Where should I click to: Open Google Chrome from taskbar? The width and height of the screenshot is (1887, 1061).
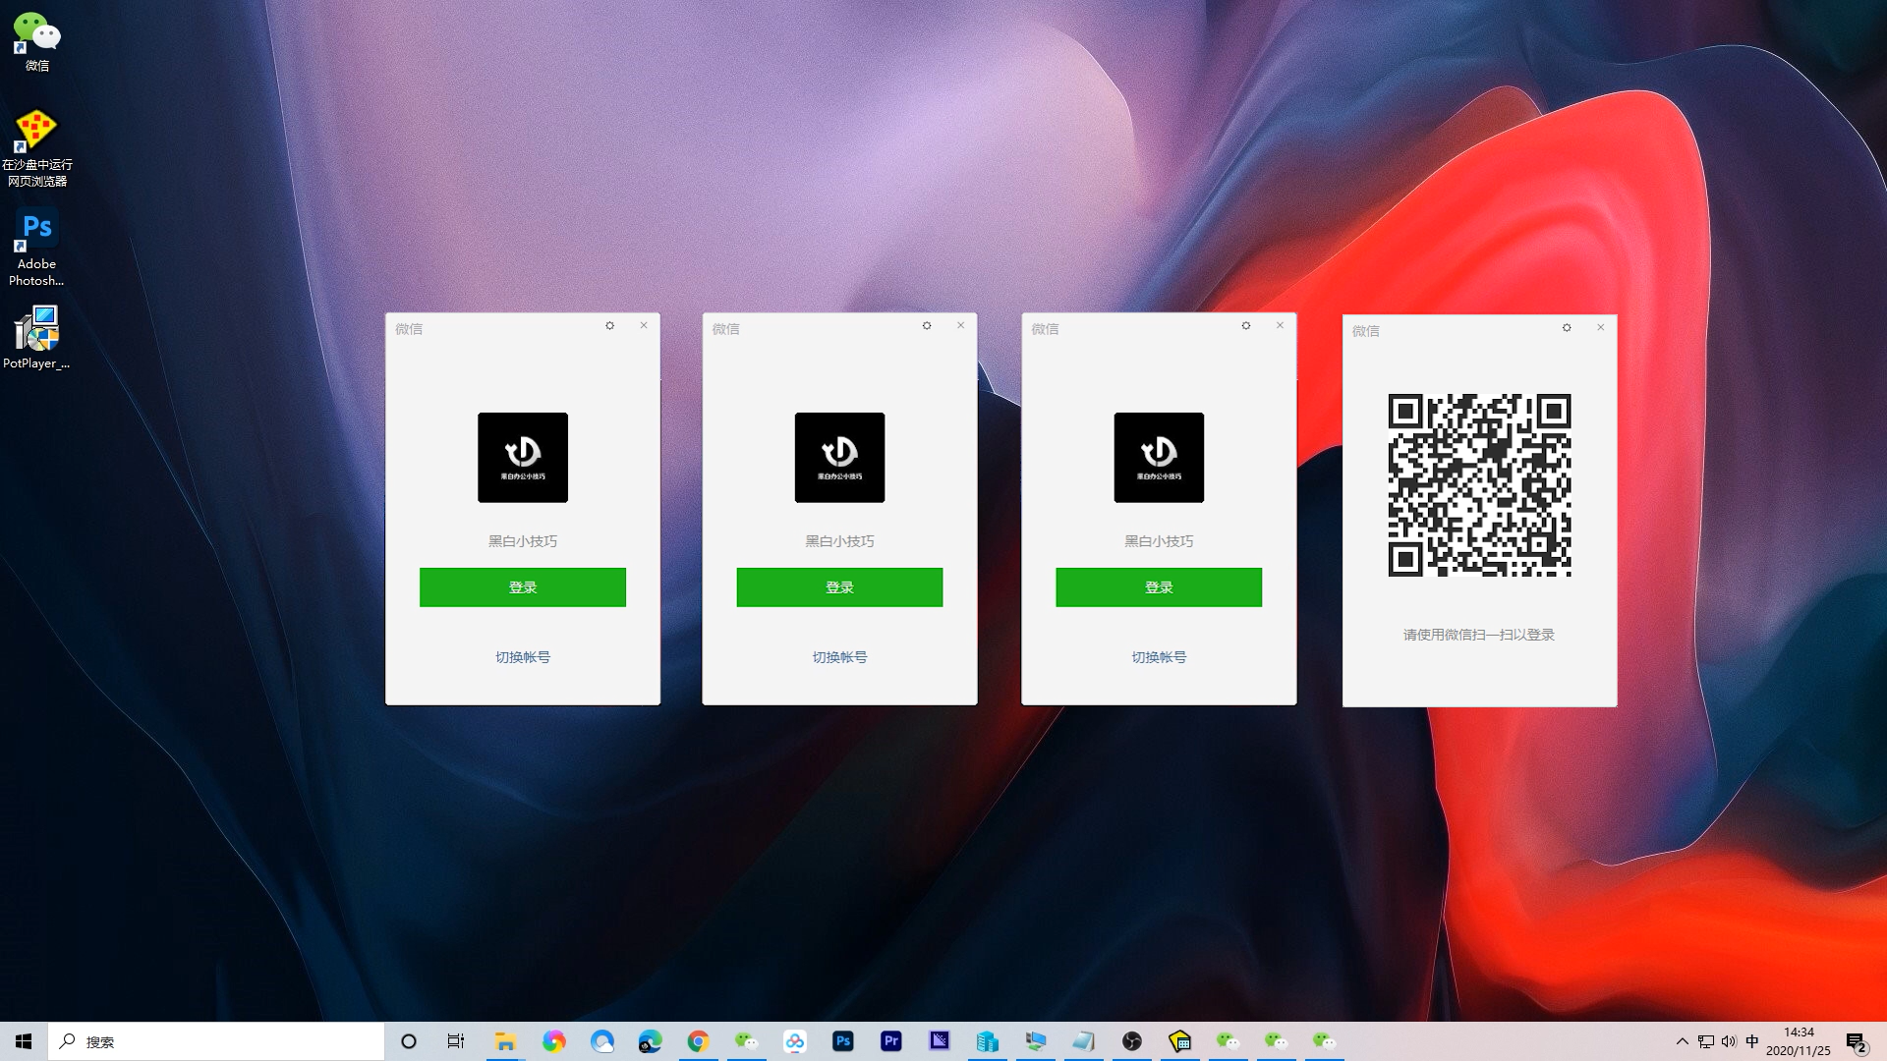tap(698, 1041)
